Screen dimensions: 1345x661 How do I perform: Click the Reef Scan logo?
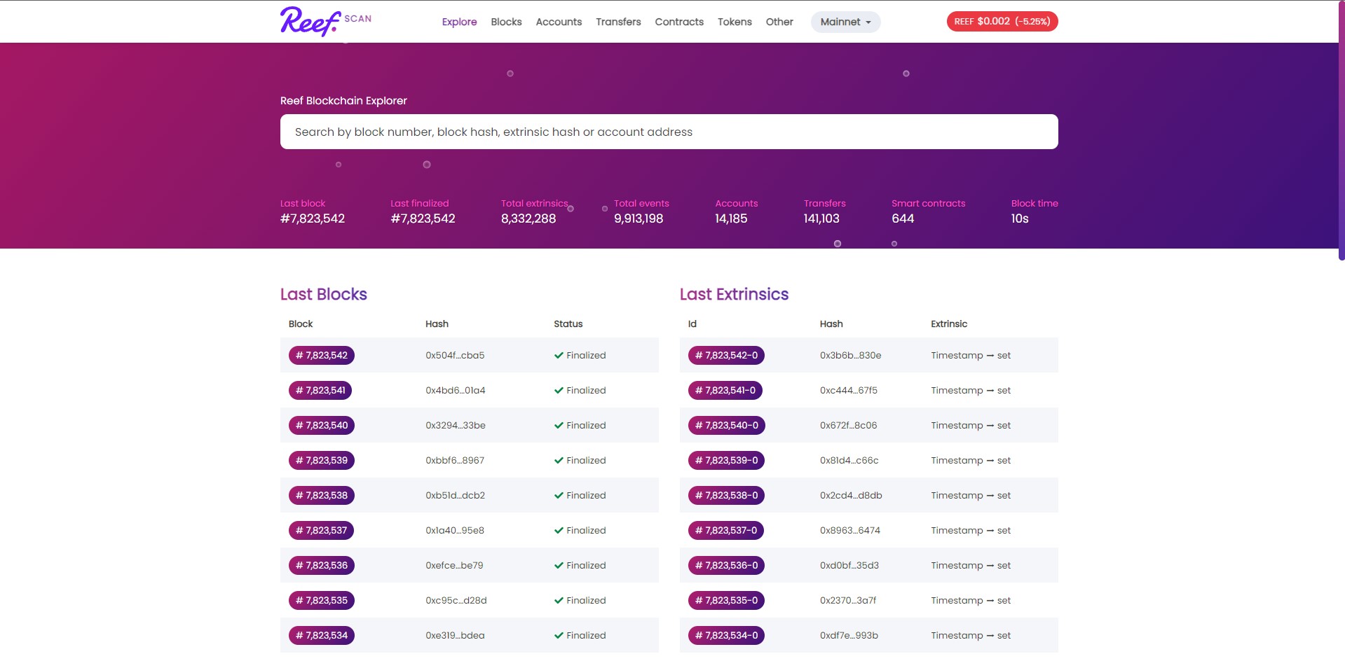tap(325, 21)
